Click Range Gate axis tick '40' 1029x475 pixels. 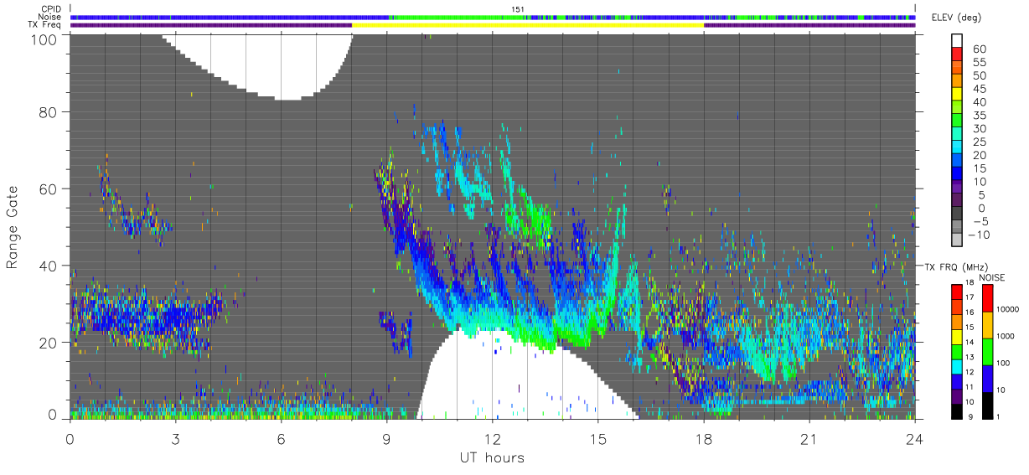click(49, 266)
